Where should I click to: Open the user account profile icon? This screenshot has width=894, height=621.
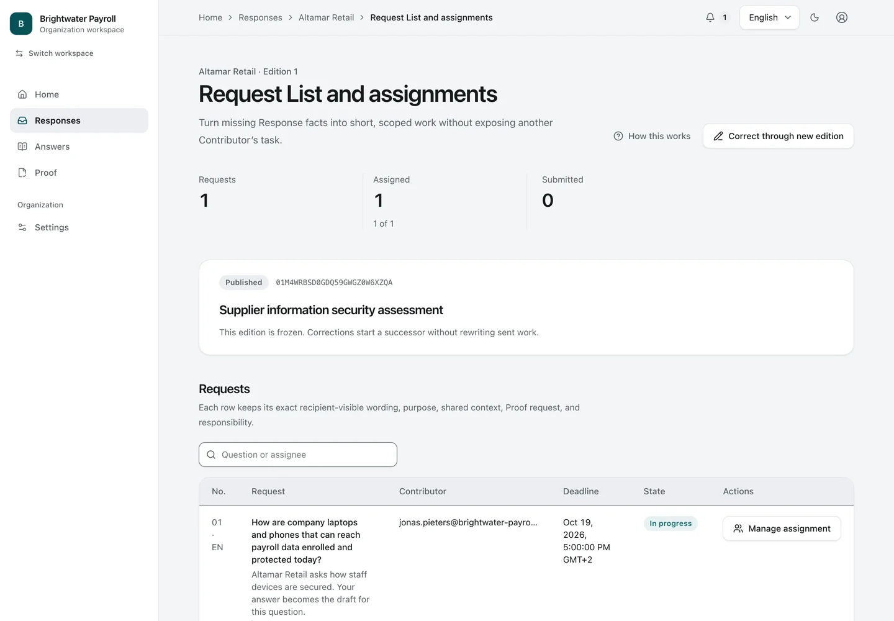click(842, 17)
